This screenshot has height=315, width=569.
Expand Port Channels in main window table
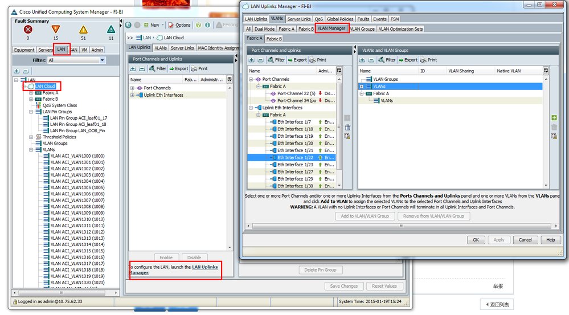point(133,88)
